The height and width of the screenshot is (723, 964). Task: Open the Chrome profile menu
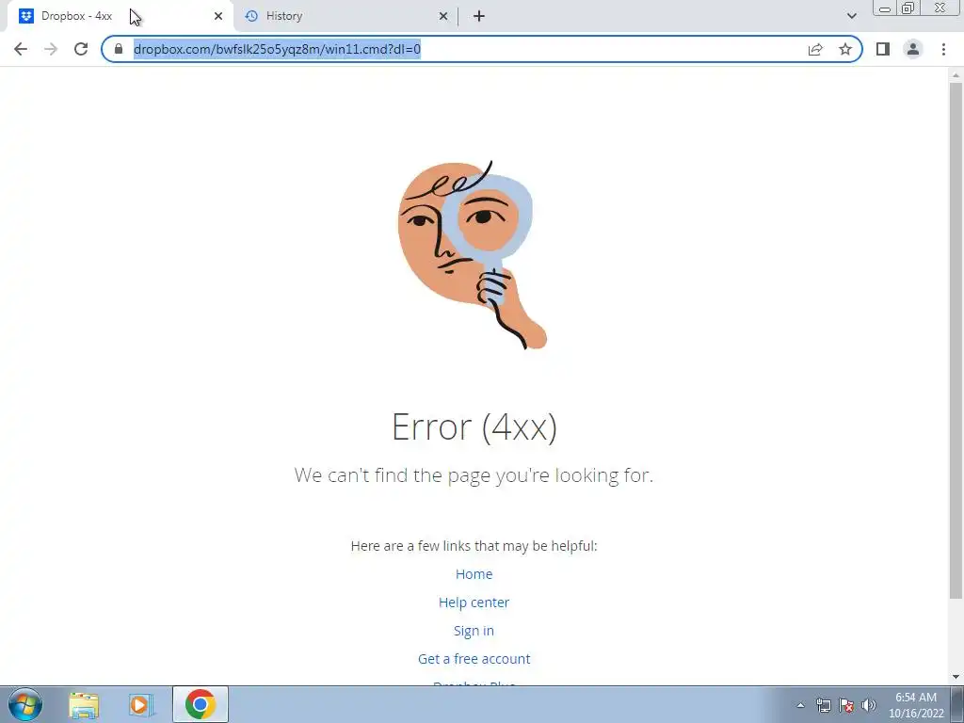pos(913,49)
